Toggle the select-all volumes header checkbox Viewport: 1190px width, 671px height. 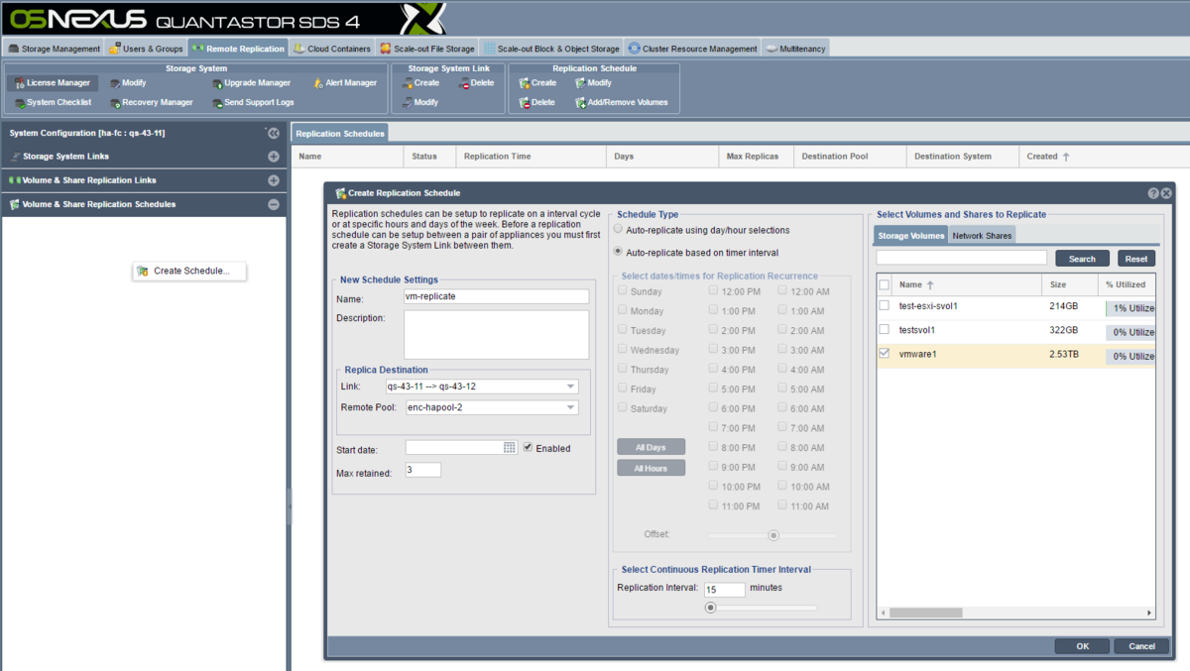884,284
